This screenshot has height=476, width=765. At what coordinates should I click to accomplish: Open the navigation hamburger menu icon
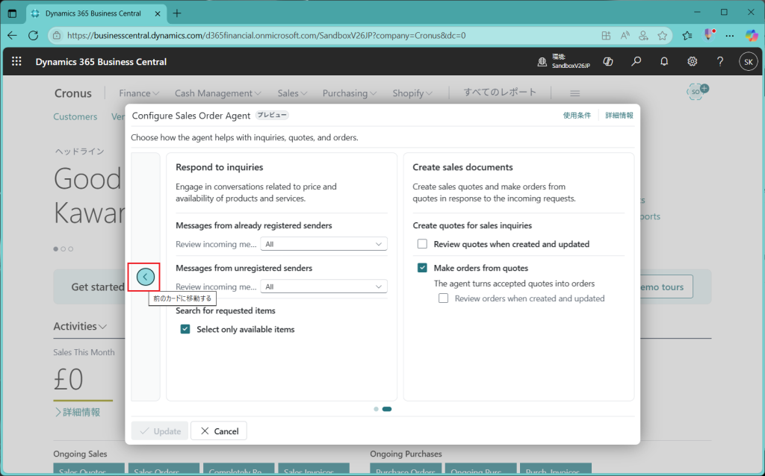[x=574, y=93]
